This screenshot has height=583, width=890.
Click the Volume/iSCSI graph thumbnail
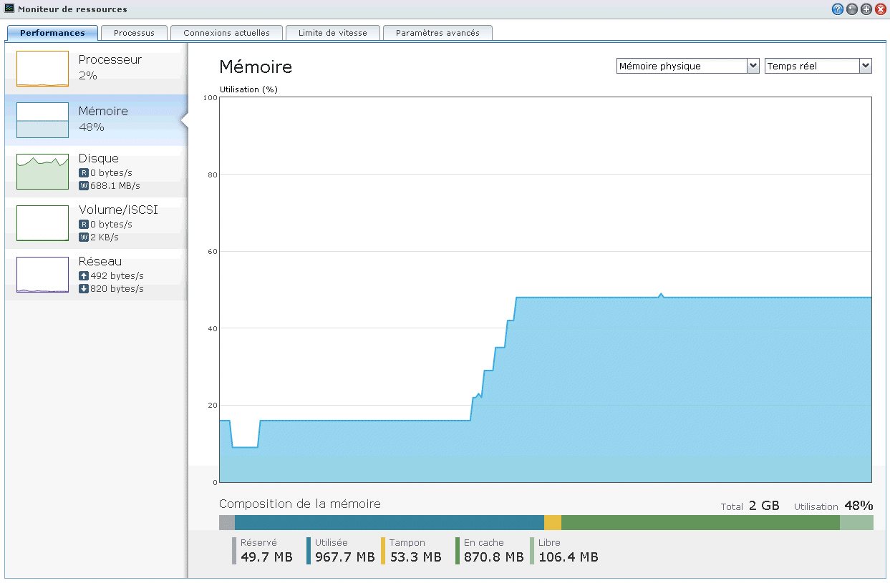[x=42, y=223]
